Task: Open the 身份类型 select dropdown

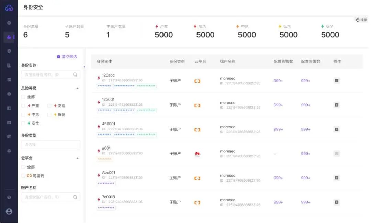Action: click(50, 144)
